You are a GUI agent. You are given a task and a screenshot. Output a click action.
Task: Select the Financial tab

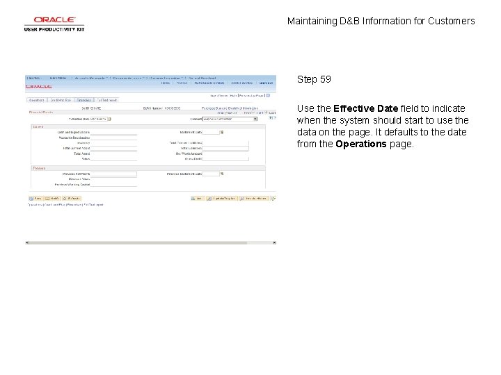pyautogui.click(x=84, y=100)
